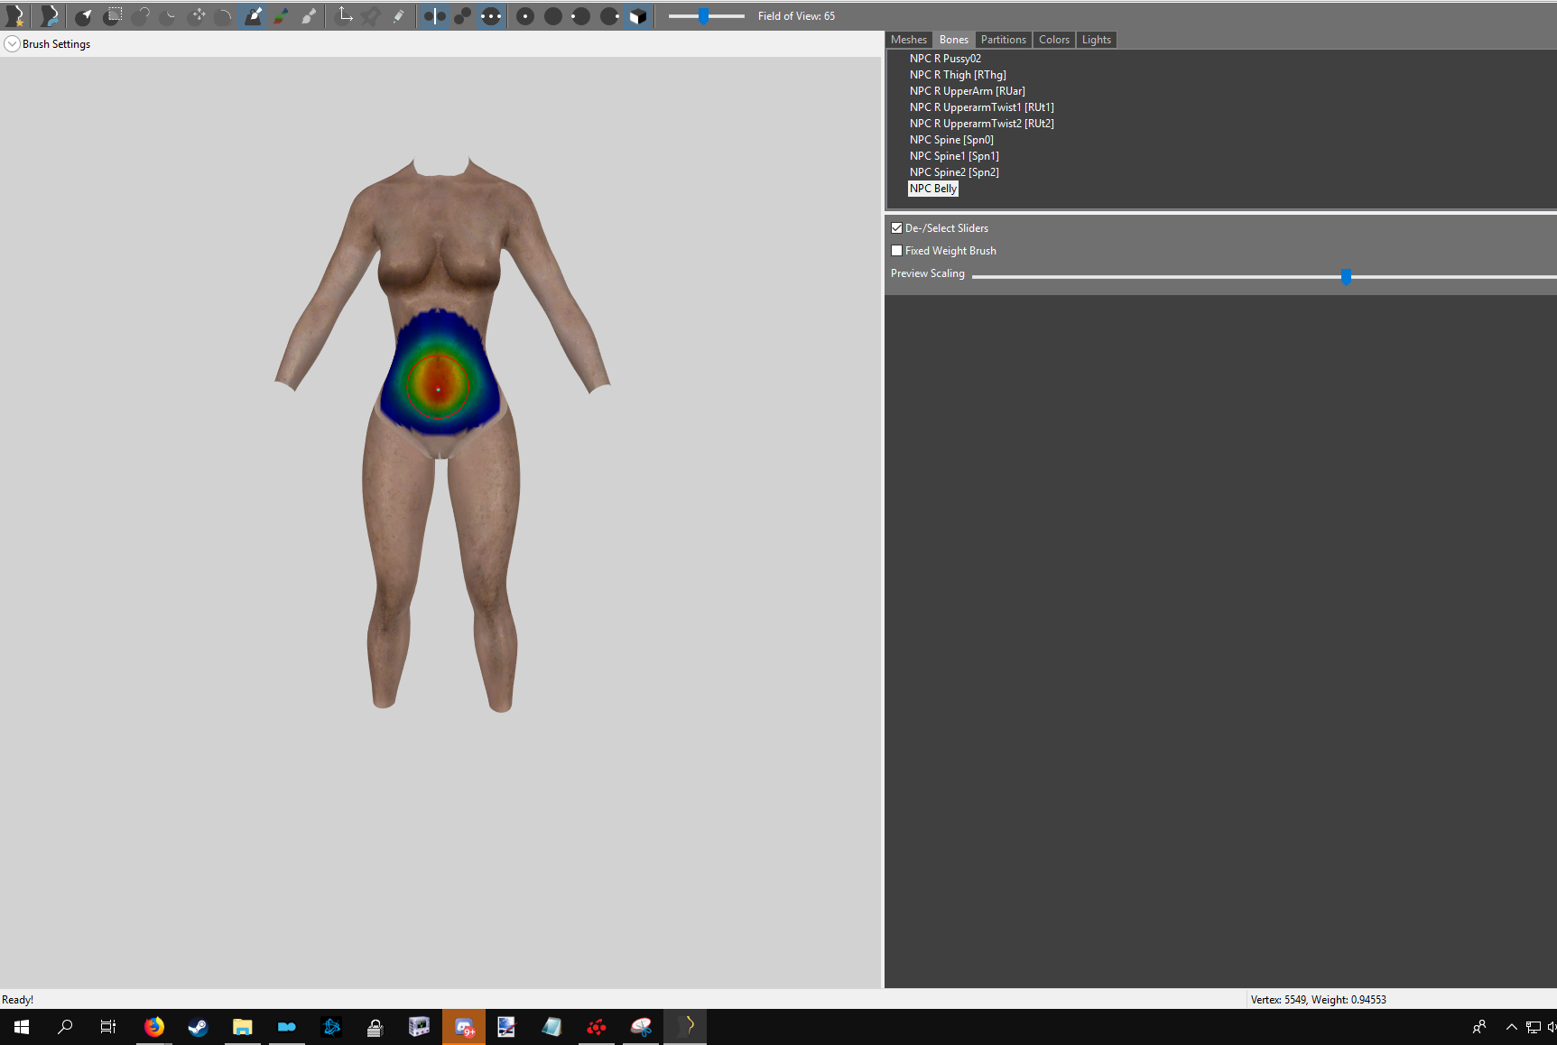Toggle the three-dot global brush option
The image size is (1557, 1045).
(490, 16)
